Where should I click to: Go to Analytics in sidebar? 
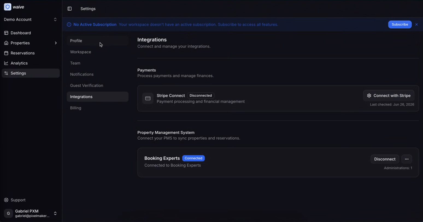[x=31, y=63]
